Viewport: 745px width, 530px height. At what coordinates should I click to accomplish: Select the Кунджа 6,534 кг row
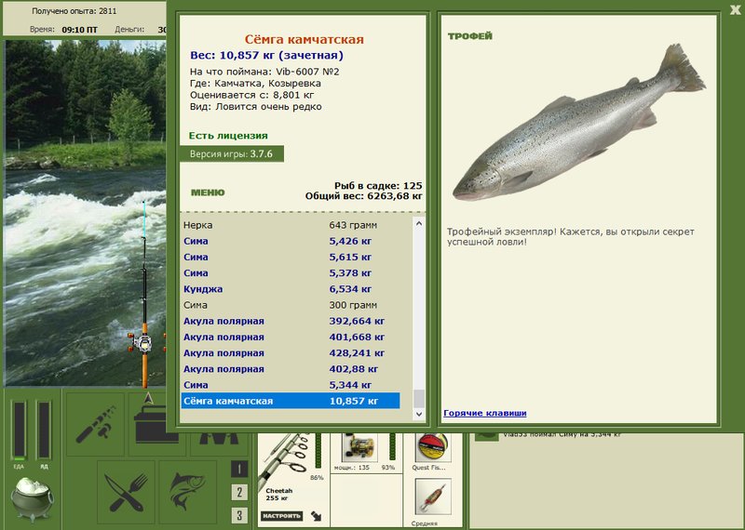[x=291, y=289]
